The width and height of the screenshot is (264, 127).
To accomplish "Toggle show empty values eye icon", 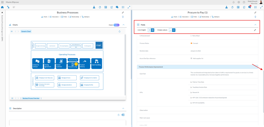I will point(174,30).
